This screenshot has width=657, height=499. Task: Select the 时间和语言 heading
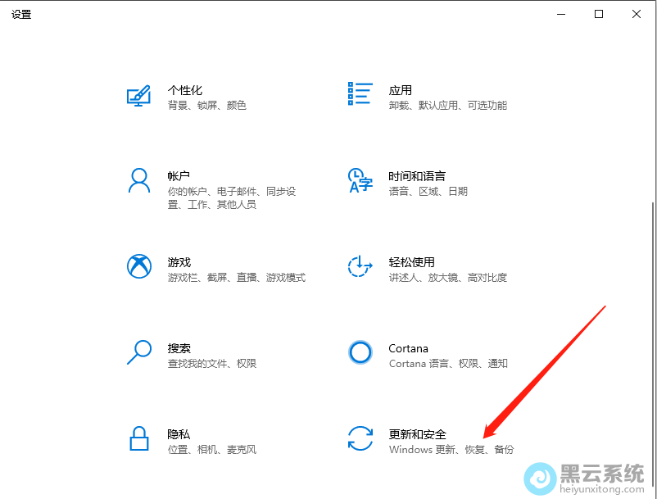coord(416,176)
